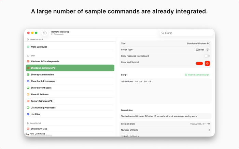Click the blue icon beside List Files
239x149 pixels.
coord(28,114)
